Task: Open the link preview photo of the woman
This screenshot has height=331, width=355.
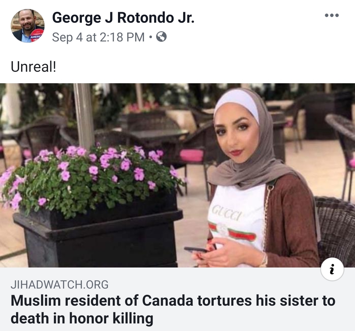Action: point(177,175)
